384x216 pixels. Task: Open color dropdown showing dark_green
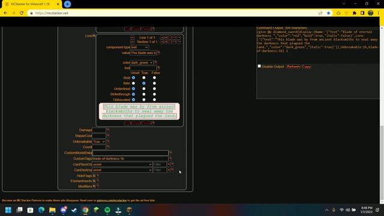(142, 62)
